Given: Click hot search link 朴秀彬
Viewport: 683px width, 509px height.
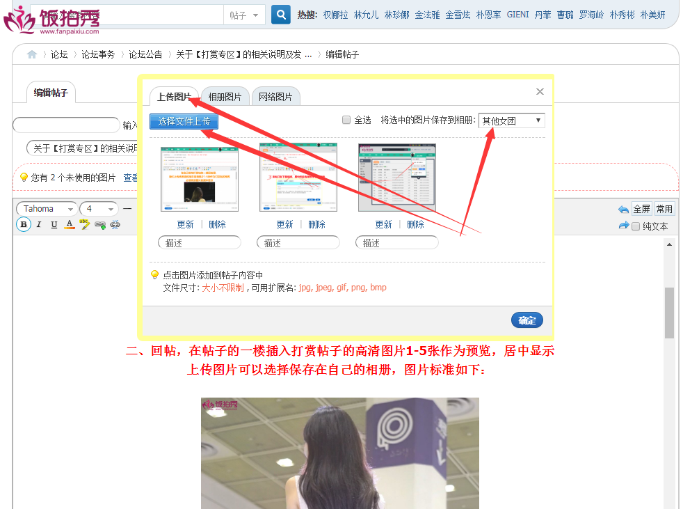Looking at the screenshot, I should (622, 15).
